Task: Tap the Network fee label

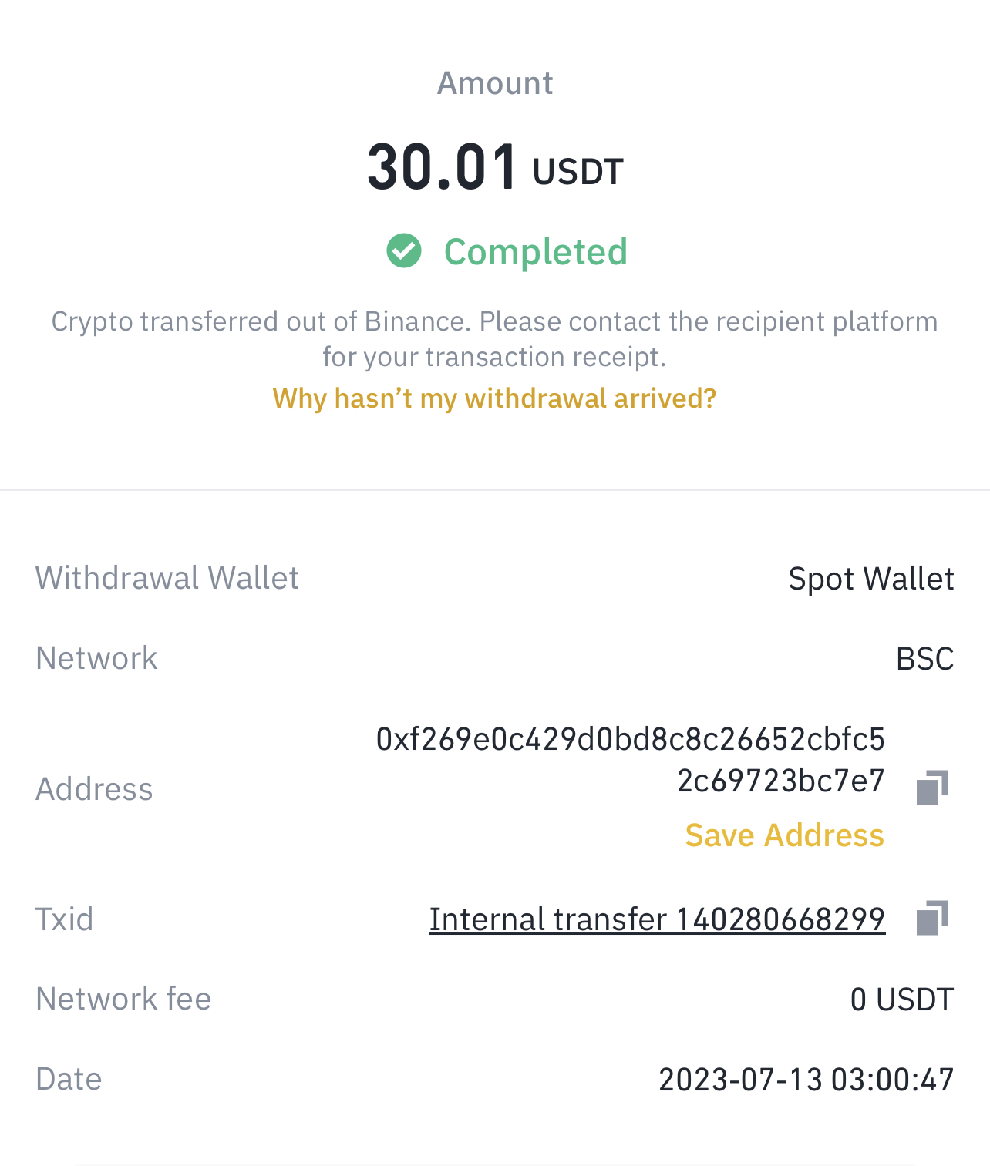Action: [x=123, y=999]
